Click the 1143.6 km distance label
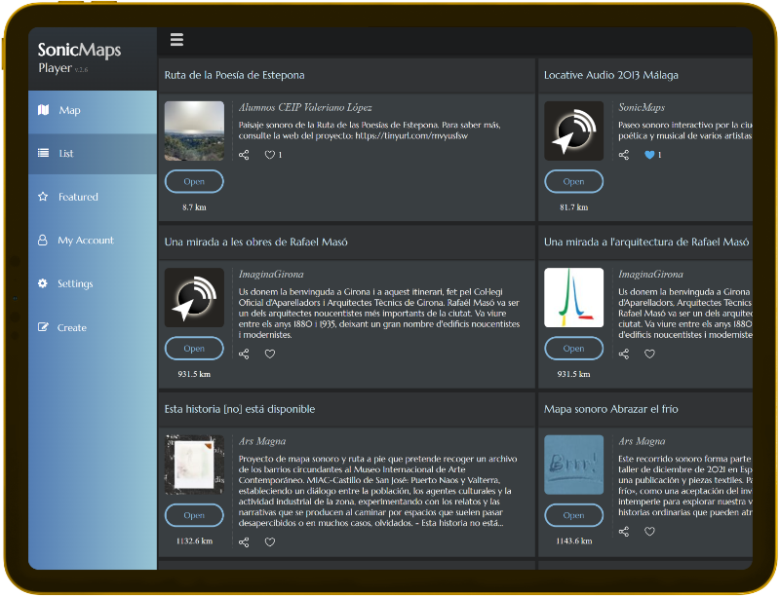 (573, 540)
